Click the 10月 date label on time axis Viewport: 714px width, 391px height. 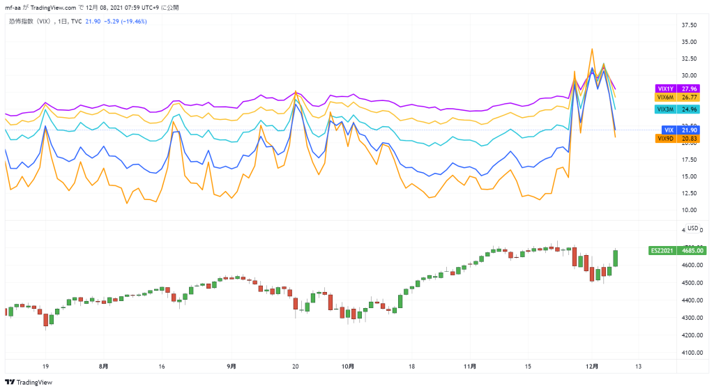348,367
